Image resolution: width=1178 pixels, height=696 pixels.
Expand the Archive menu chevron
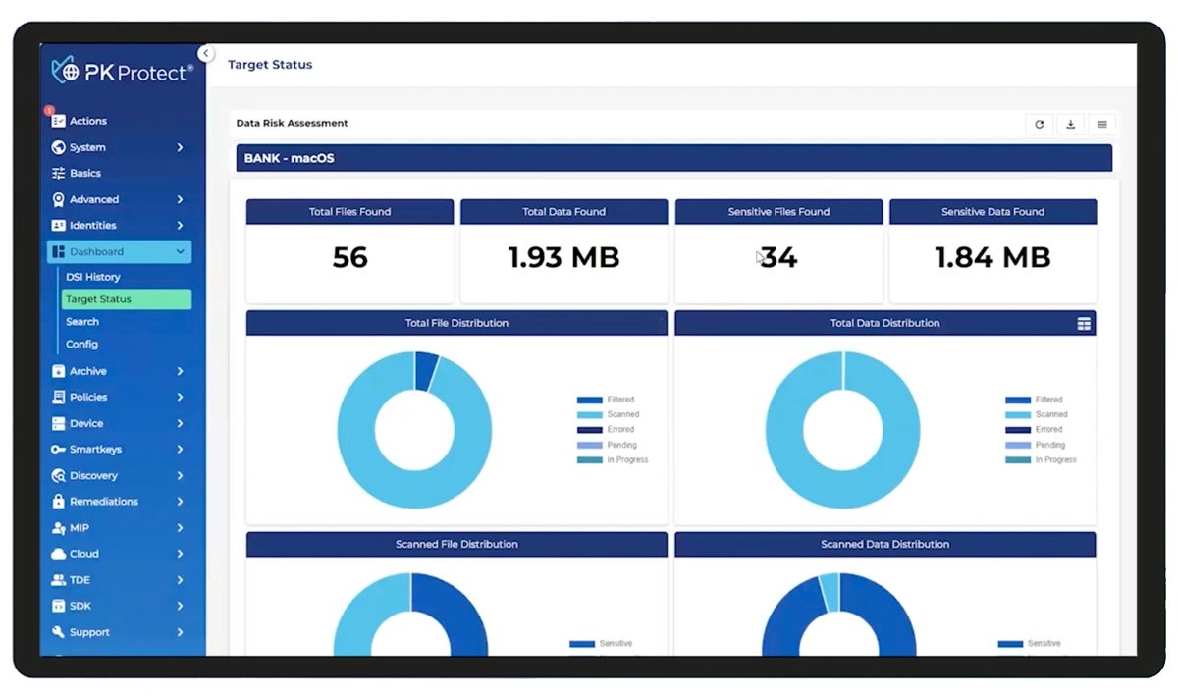pyautogui.click(x=180, y=371)
